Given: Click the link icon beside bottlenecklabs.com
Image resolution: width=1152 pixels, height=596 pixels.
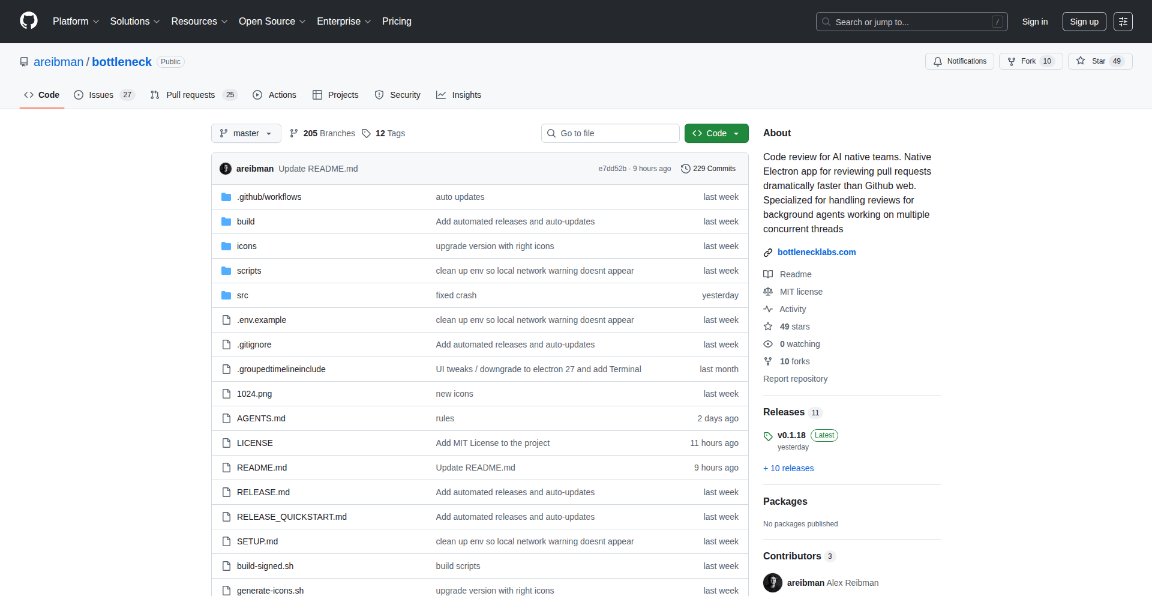Looking at the screenshot, I should 768,253.
